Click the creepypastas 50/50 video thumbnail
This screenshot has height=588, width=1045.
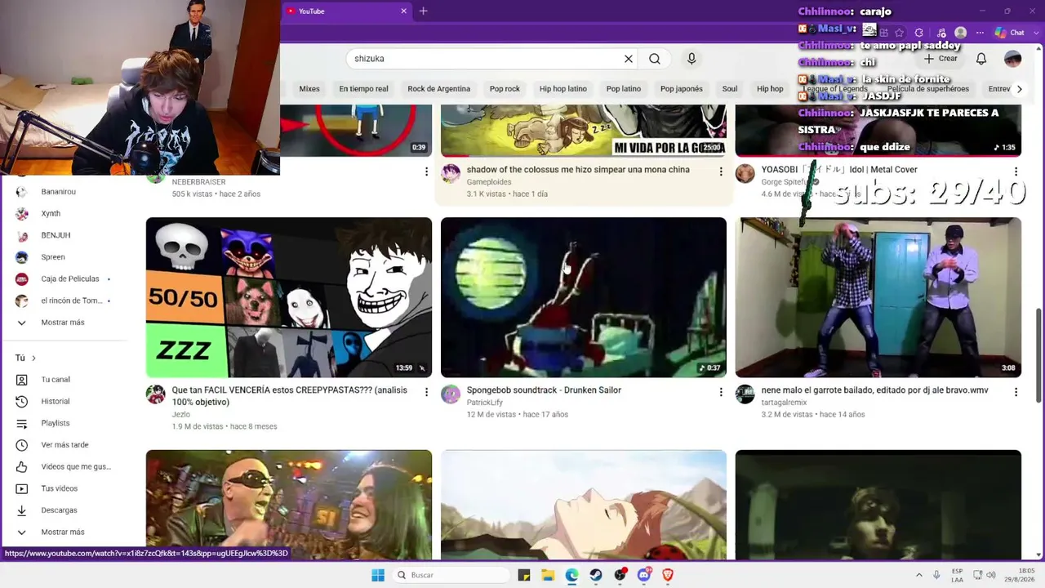coord(289,297)
